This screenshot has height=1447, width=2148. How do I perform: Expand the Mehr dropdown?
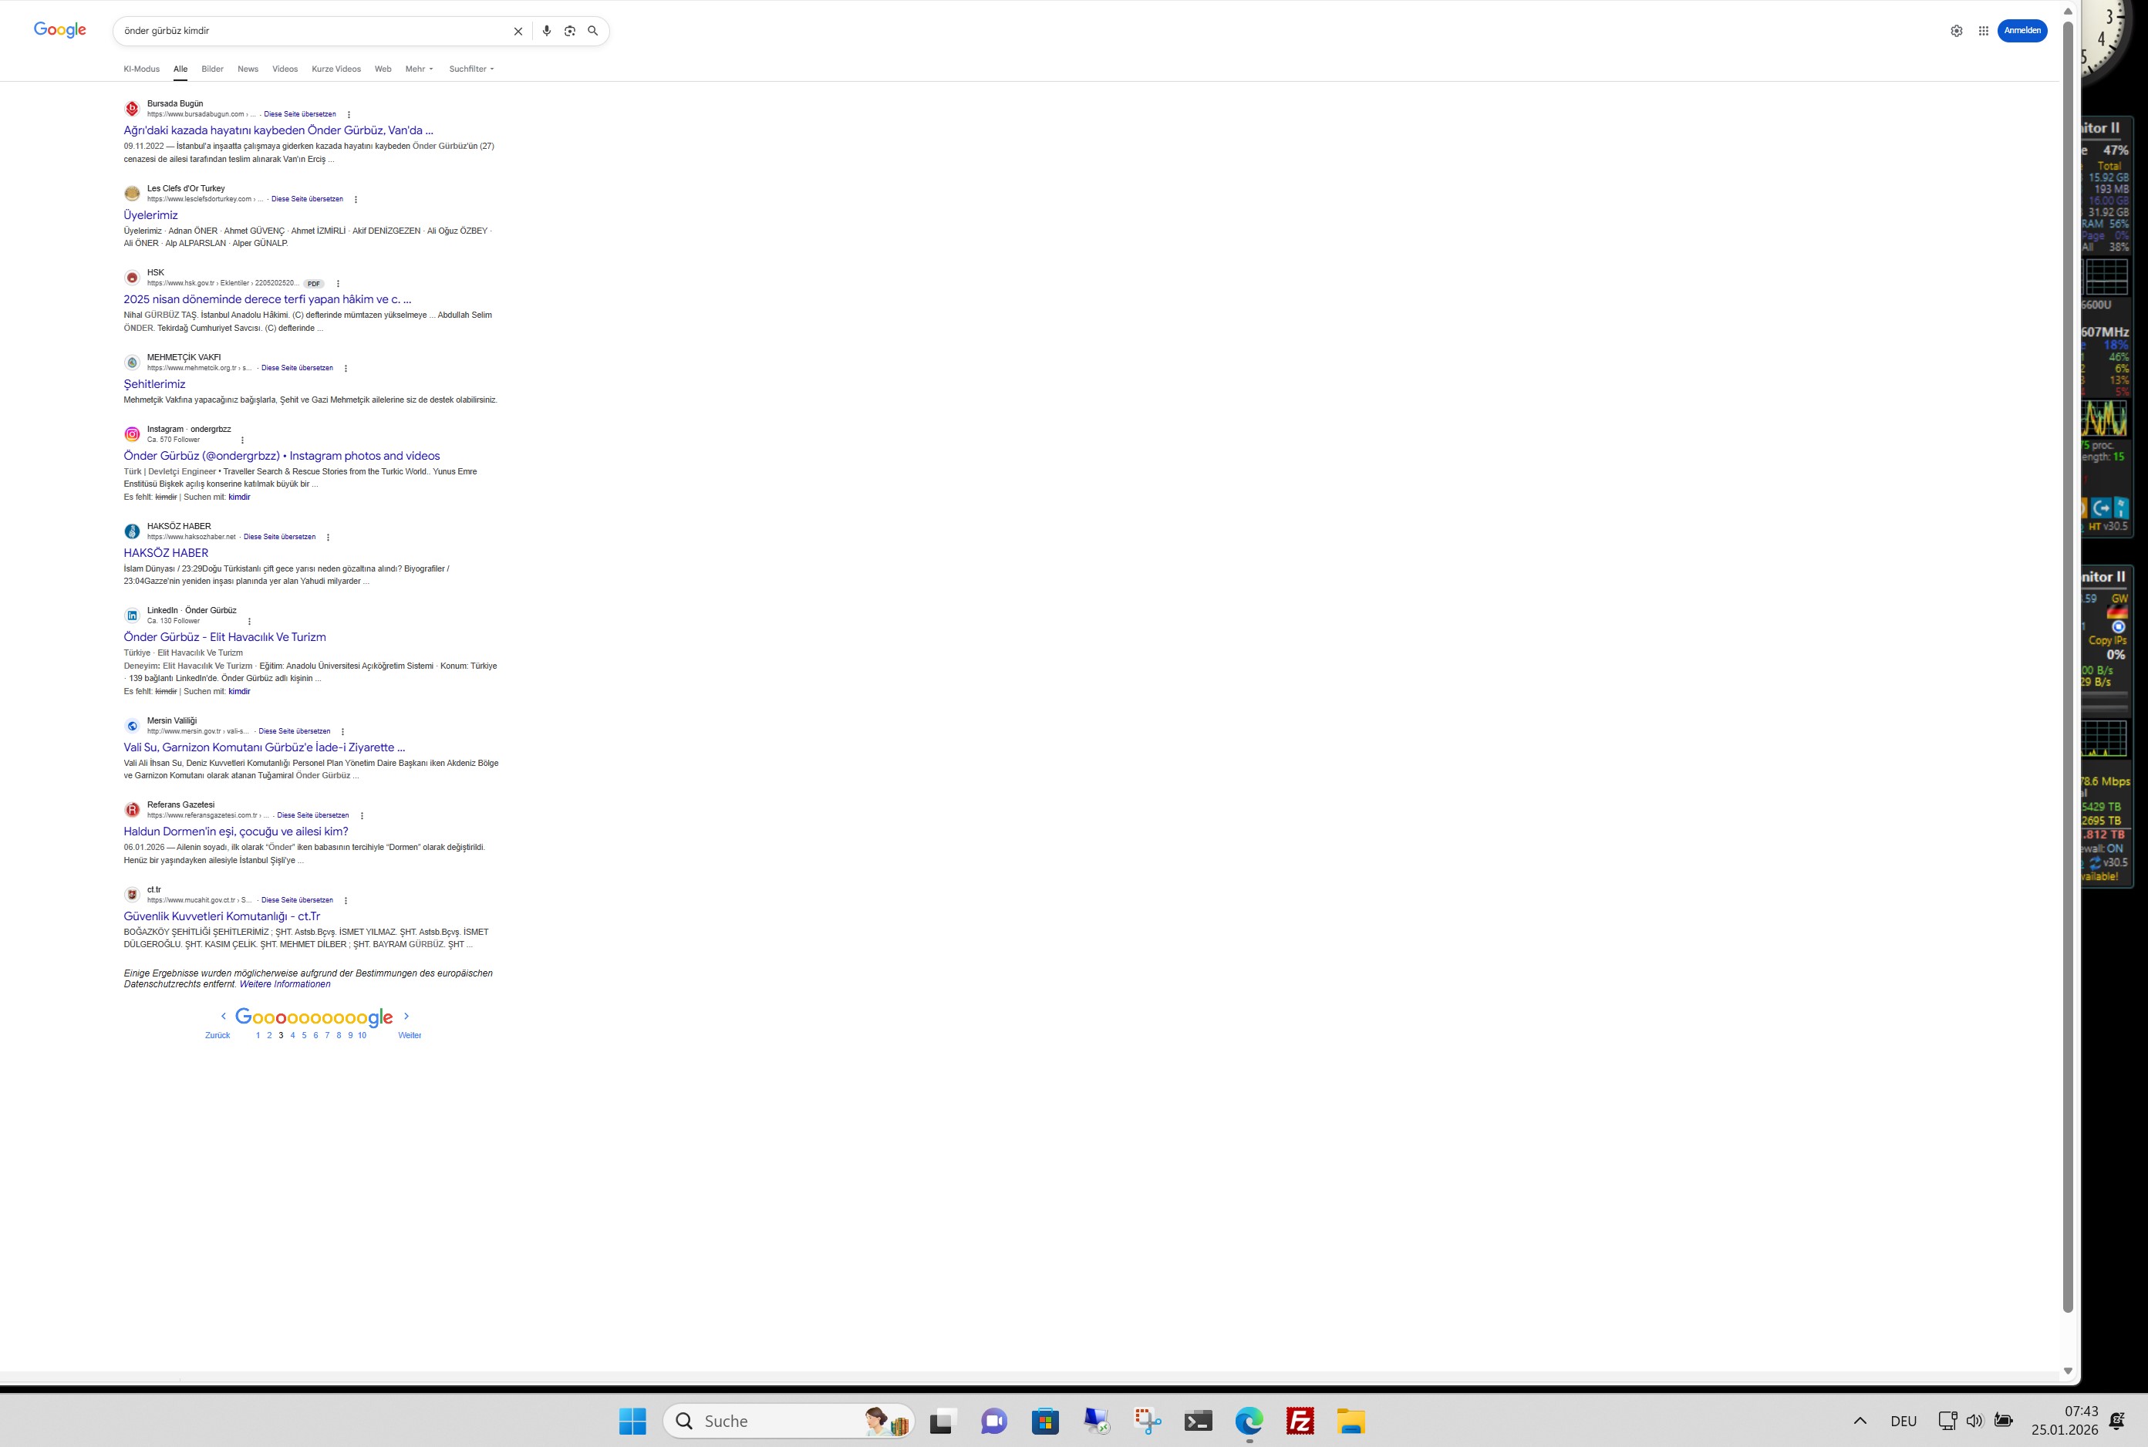point(419,69)
